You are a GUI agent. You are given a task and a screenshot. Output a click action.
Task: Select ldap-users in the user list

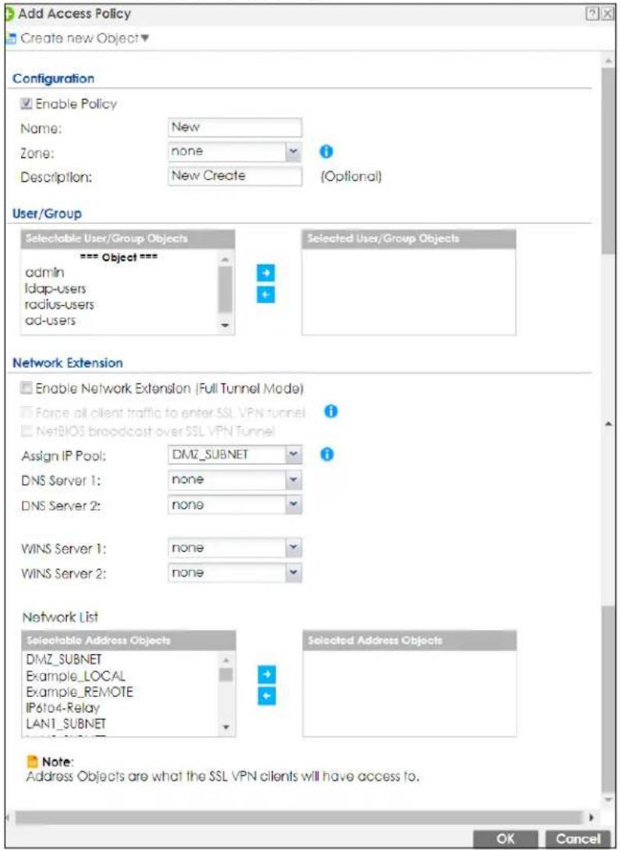55,288
